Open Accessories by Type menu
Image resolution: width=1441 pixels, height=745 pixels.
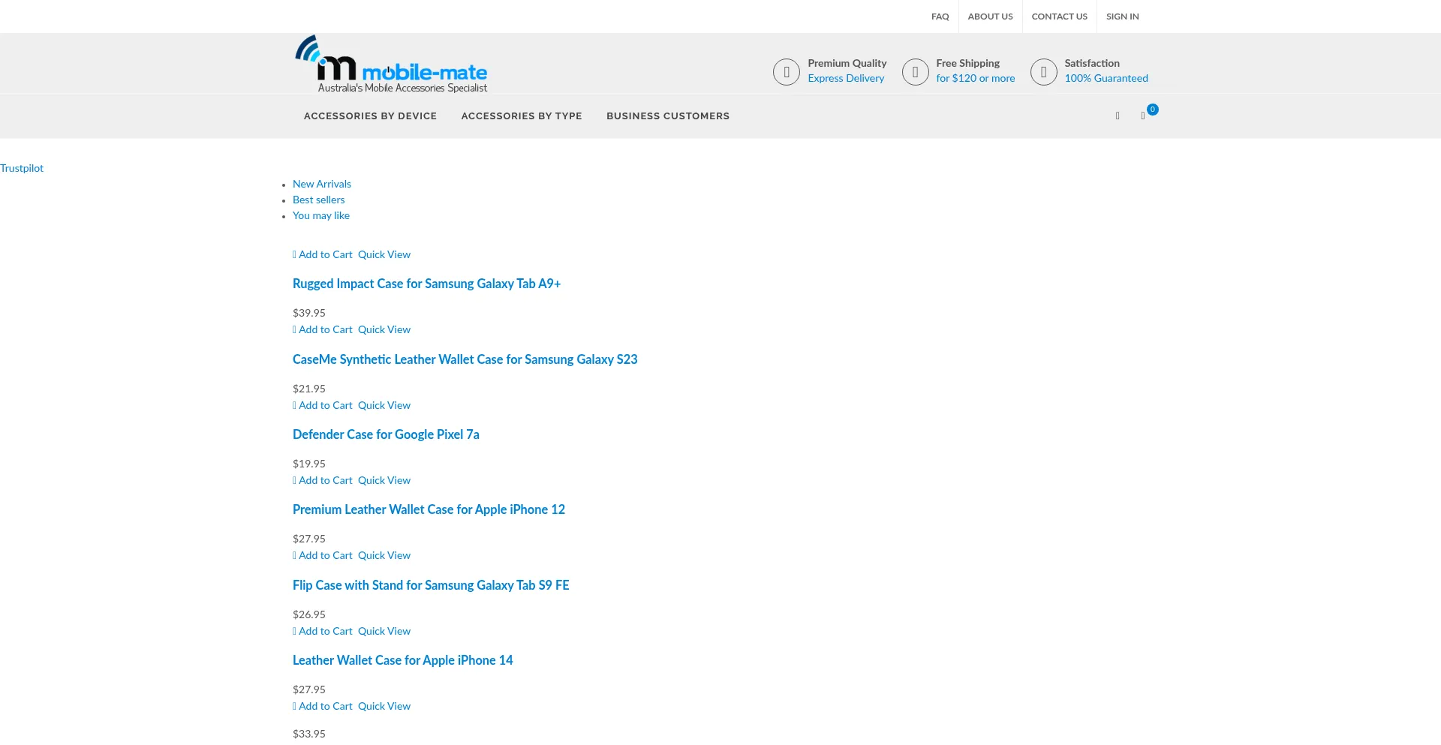point(522,116)
